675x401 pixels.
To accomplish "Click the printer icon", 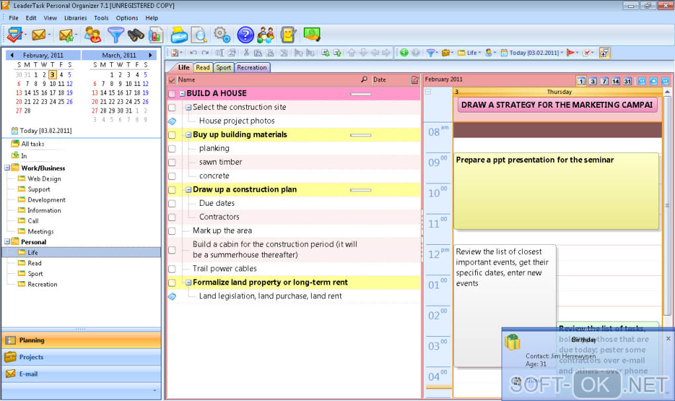I will pos(179,35).
